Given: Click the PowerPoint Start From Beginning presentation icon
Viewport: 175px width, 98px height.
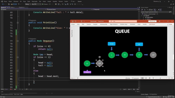Looking at the screenshot, I should [81, 21].
